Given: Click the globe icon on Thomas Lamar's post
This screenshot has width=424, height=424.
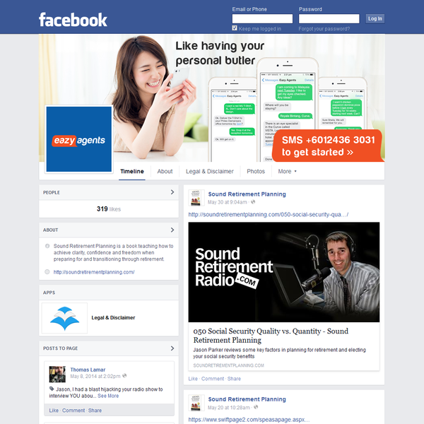Looking at the screenshot, I should [124, 376].
